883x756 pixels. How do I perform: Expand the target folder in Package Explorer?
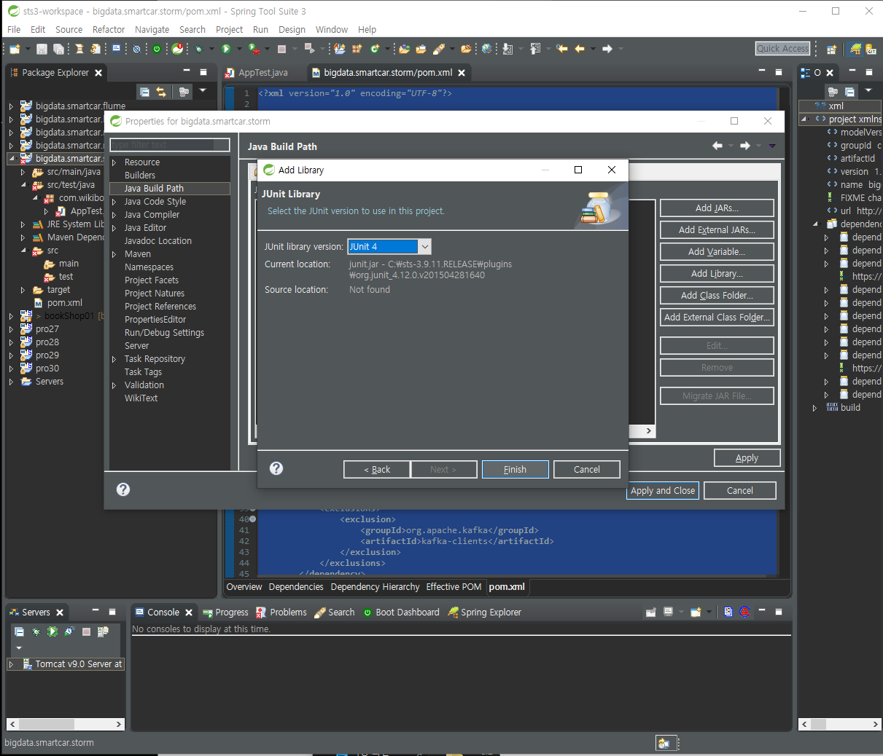tap(23, 290)
